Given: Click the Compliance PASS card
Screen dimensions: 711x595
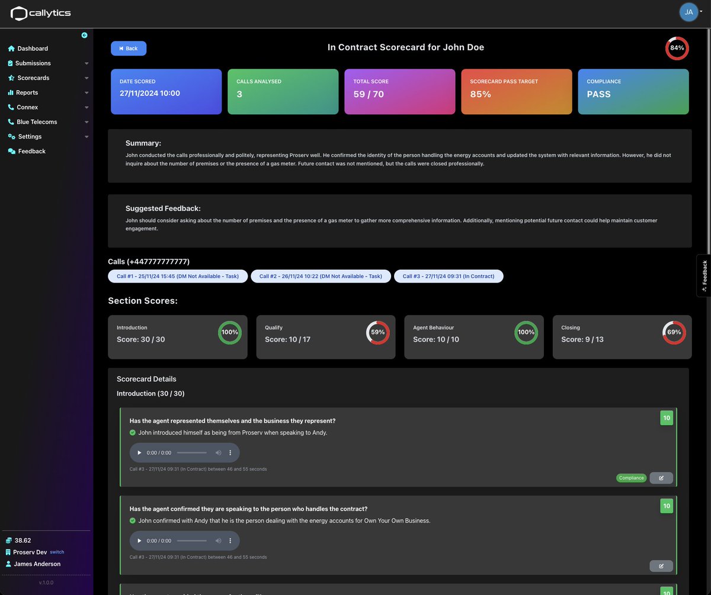Looking at the screenshot, I should tap(633, 92).
